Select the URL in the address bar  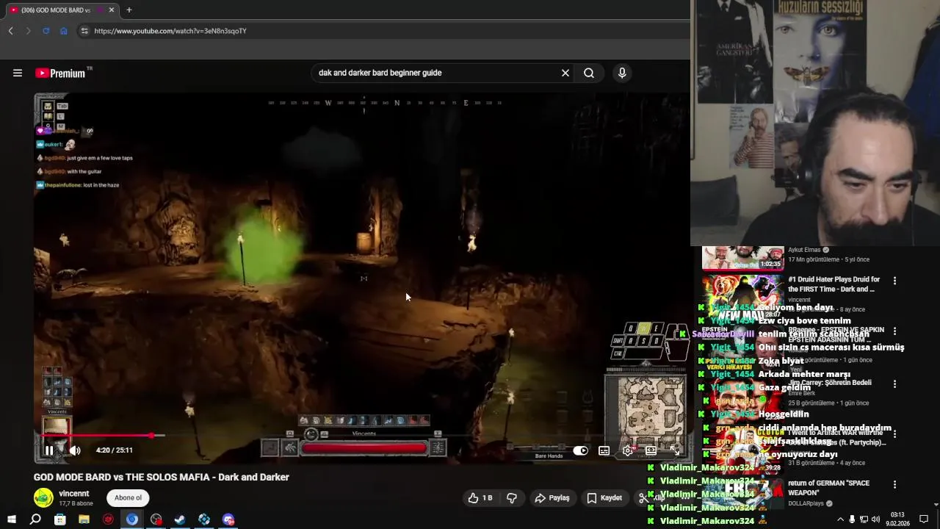pyautogui.click(x=170, y=31)
